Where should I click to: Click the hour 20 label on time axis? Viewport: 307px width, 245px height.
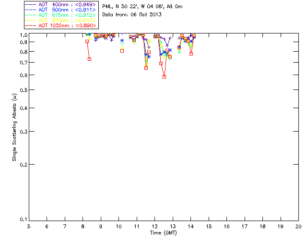298,226
